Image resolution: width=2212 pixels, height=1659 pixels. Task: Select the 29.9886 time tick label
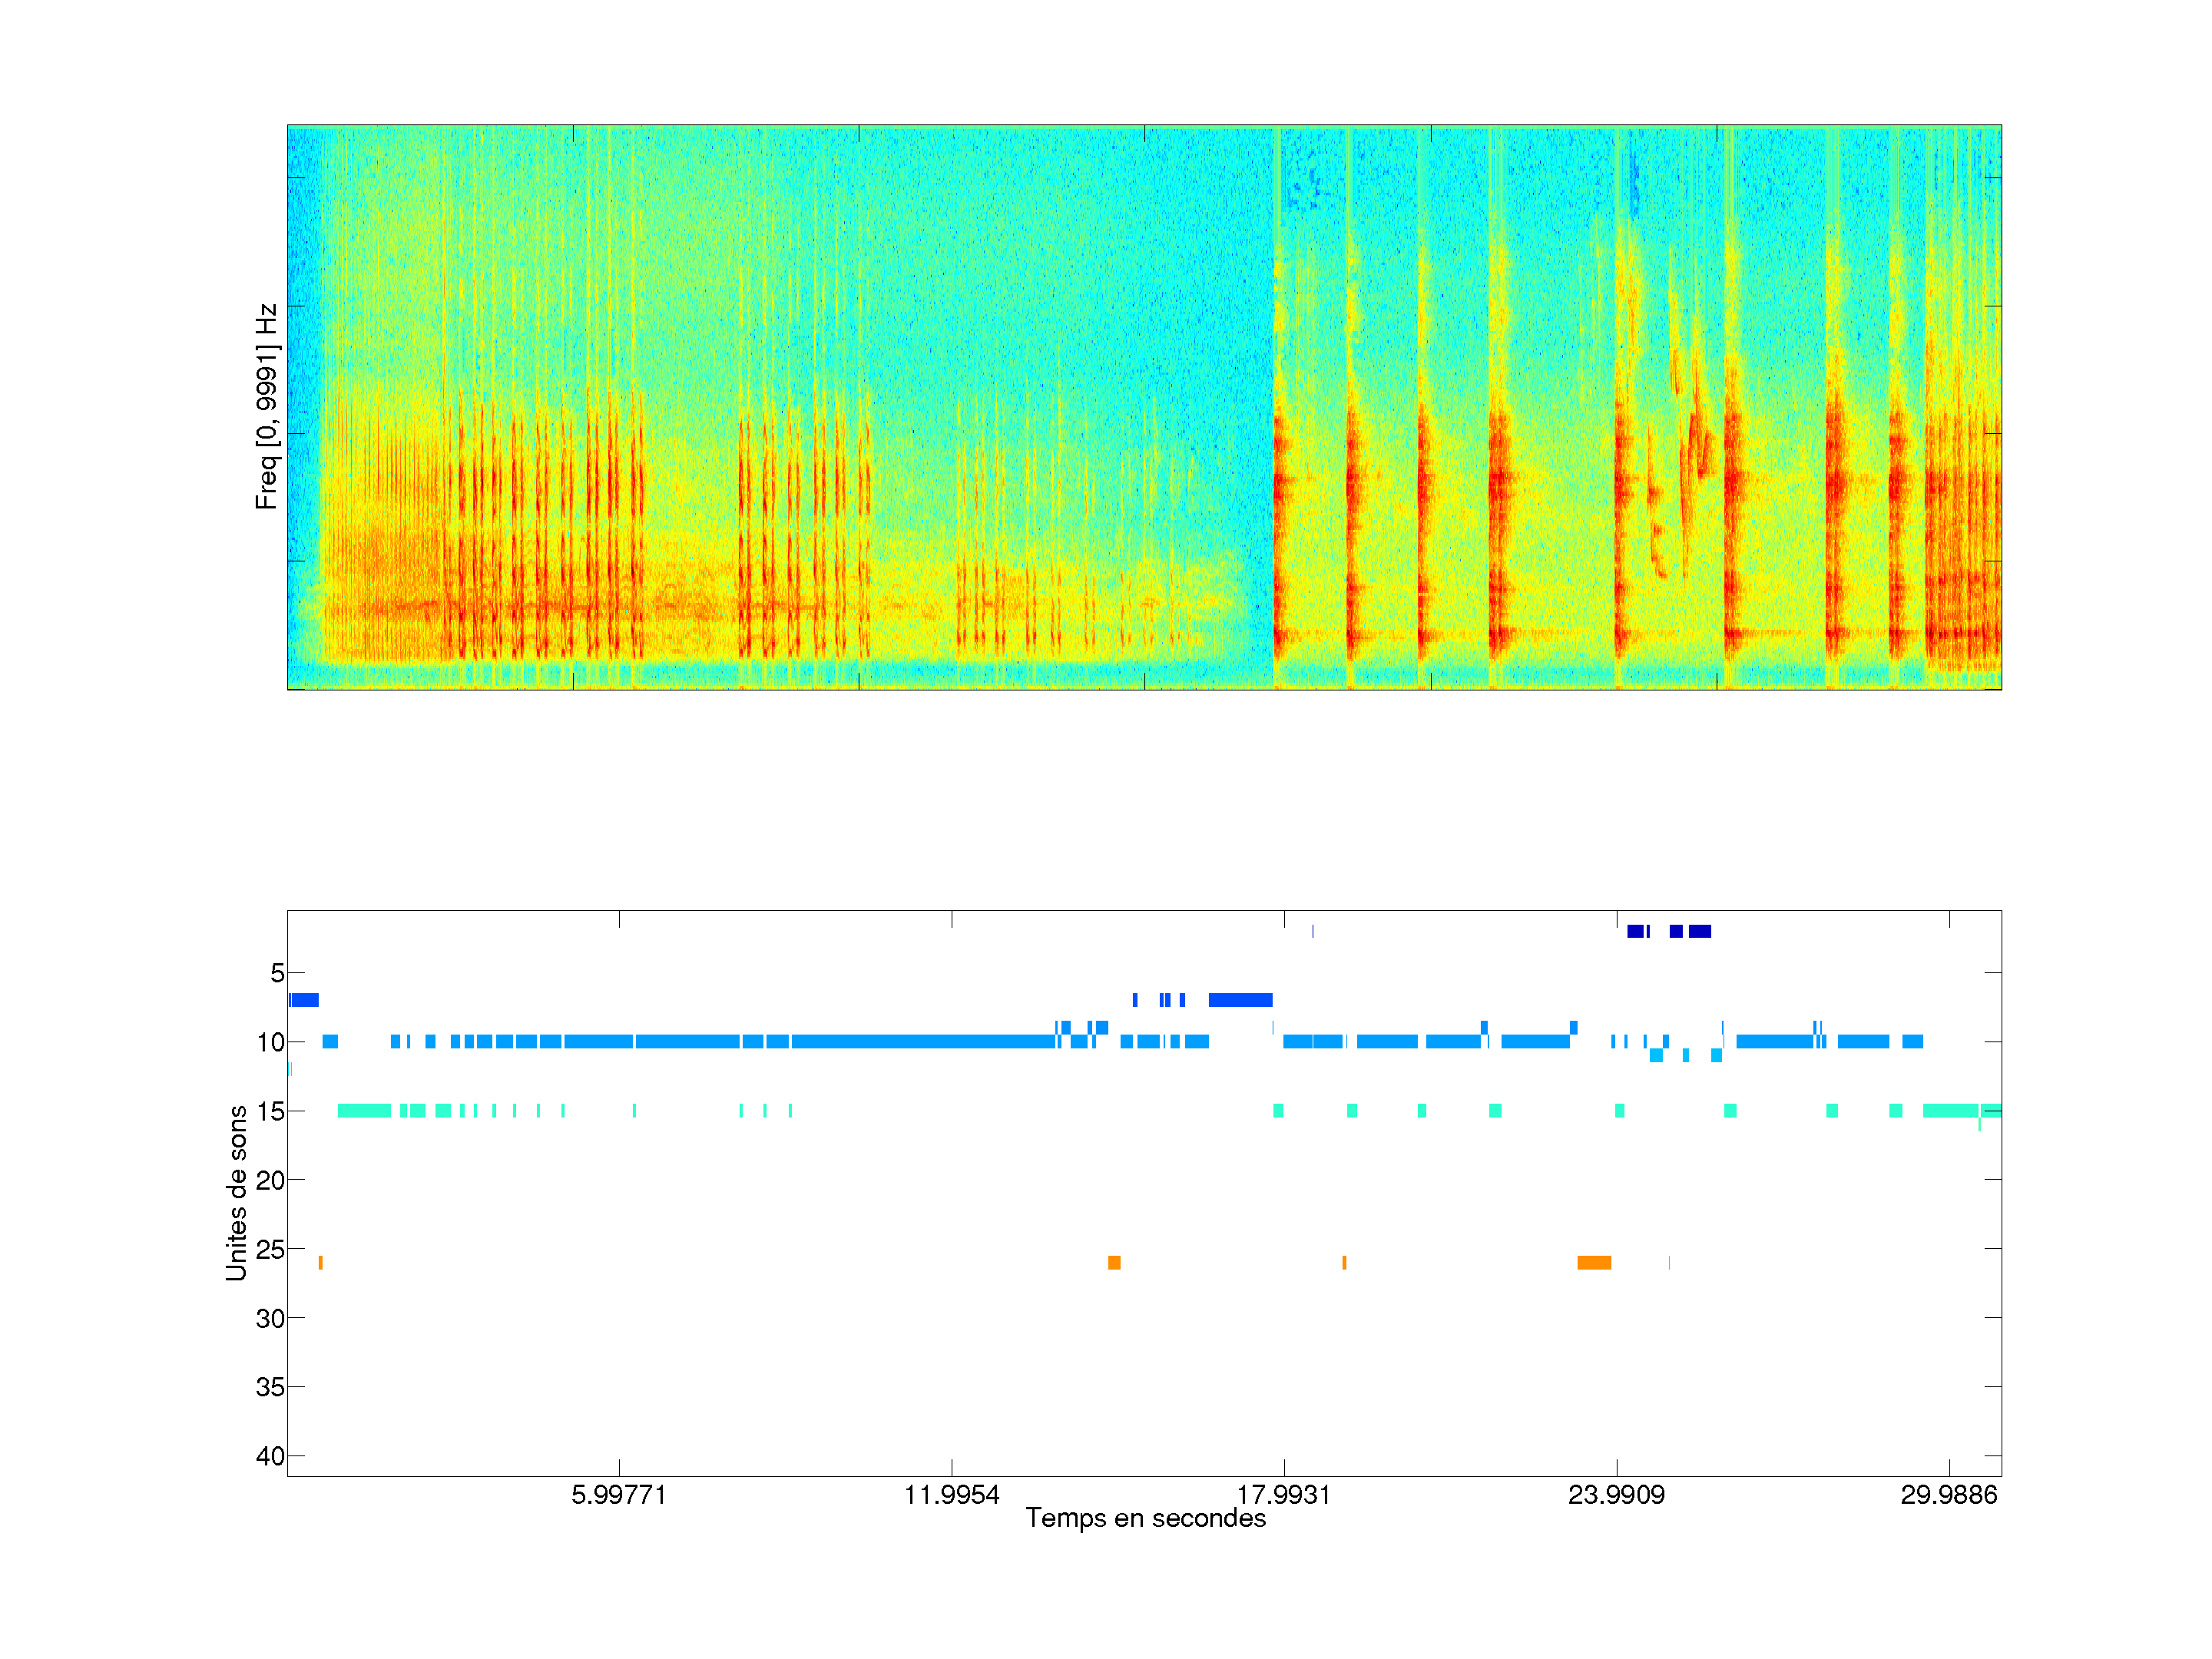tap(1948, 1495)
